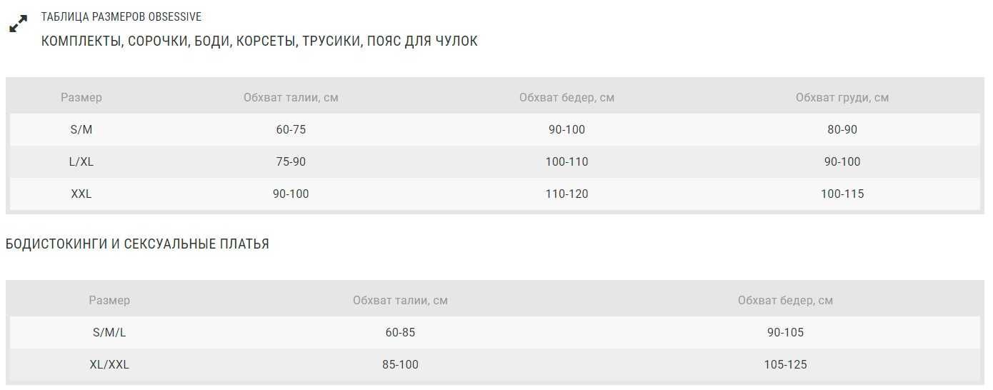
Task: Click the waist value 60-75
Action: click(291, 129)
